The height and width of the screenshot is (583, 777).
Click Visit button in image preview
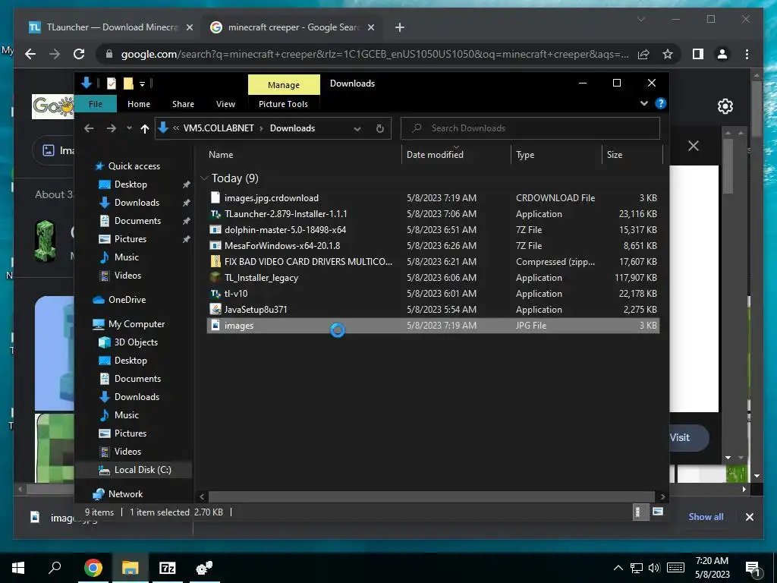coord(689,438)
